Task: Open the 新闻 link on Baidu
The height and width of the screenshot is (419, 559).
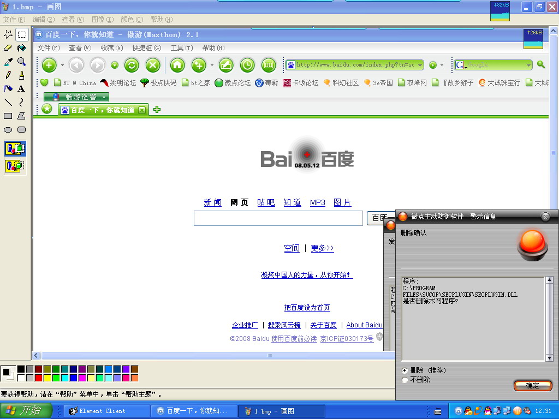Action: point(213,202)
